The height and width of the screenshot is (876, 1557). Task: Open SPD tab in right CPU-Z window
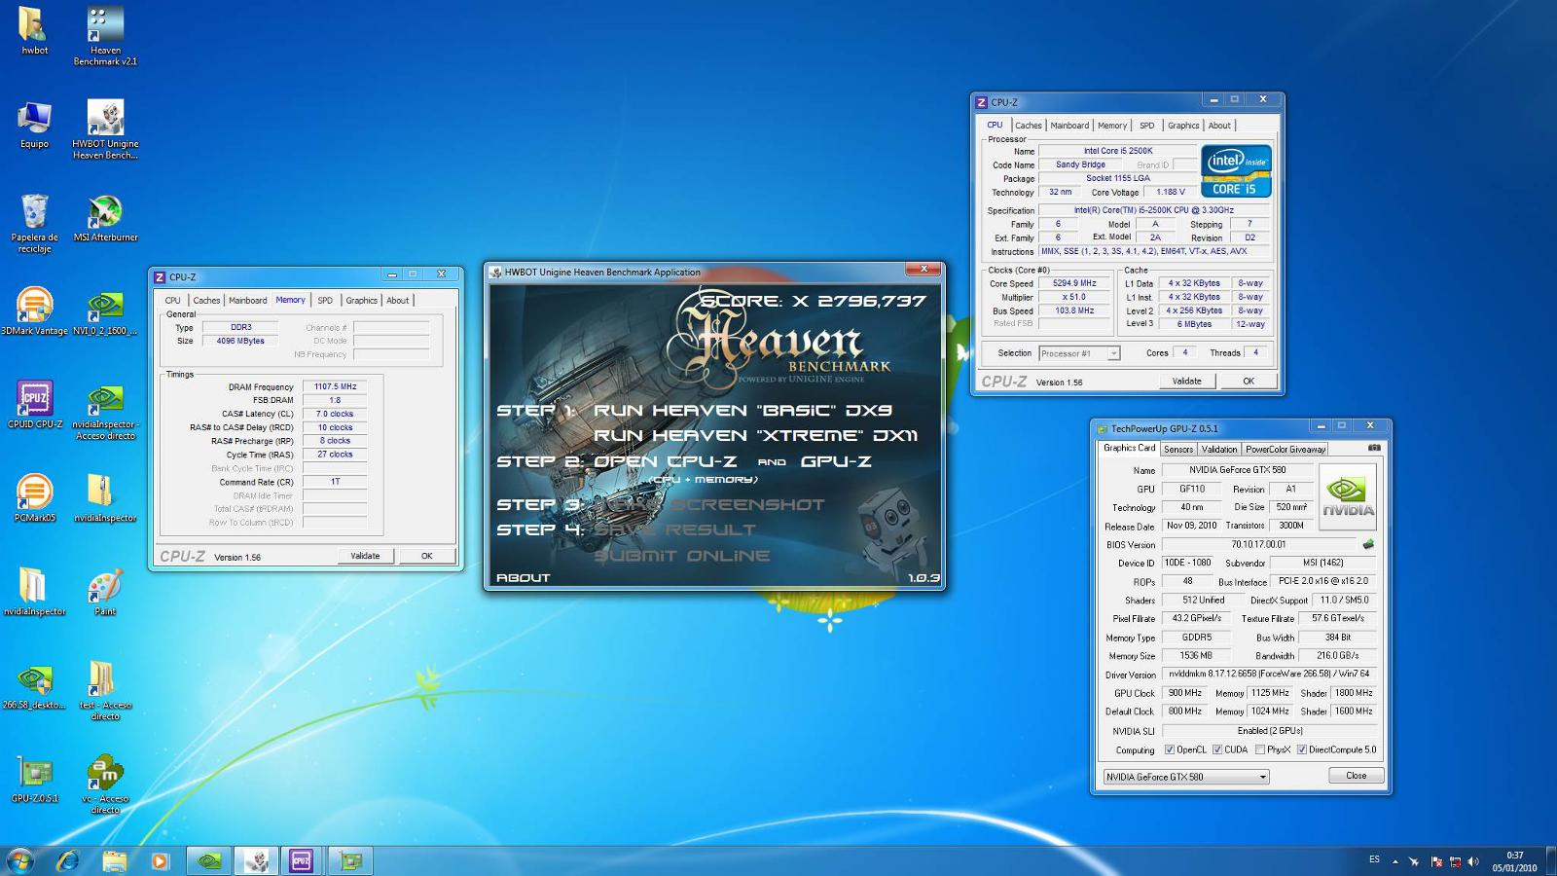(1147, 126)
